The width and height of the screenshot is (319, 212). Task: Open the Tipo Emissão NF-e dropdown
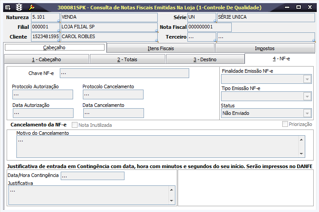click(307, 96)
